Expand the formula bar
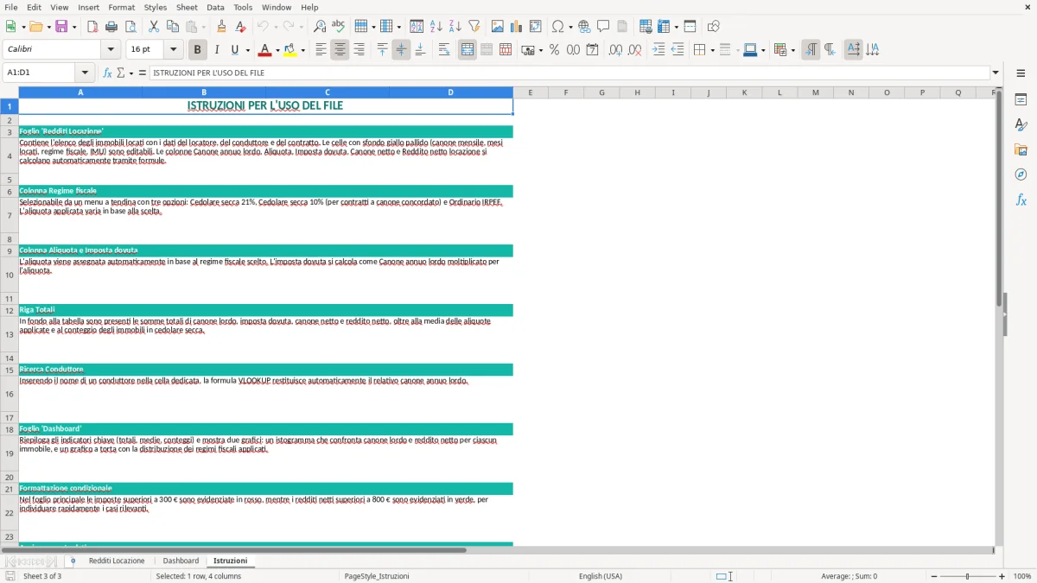This screenshot has height=583, width=1037. (x=996, y=73)
